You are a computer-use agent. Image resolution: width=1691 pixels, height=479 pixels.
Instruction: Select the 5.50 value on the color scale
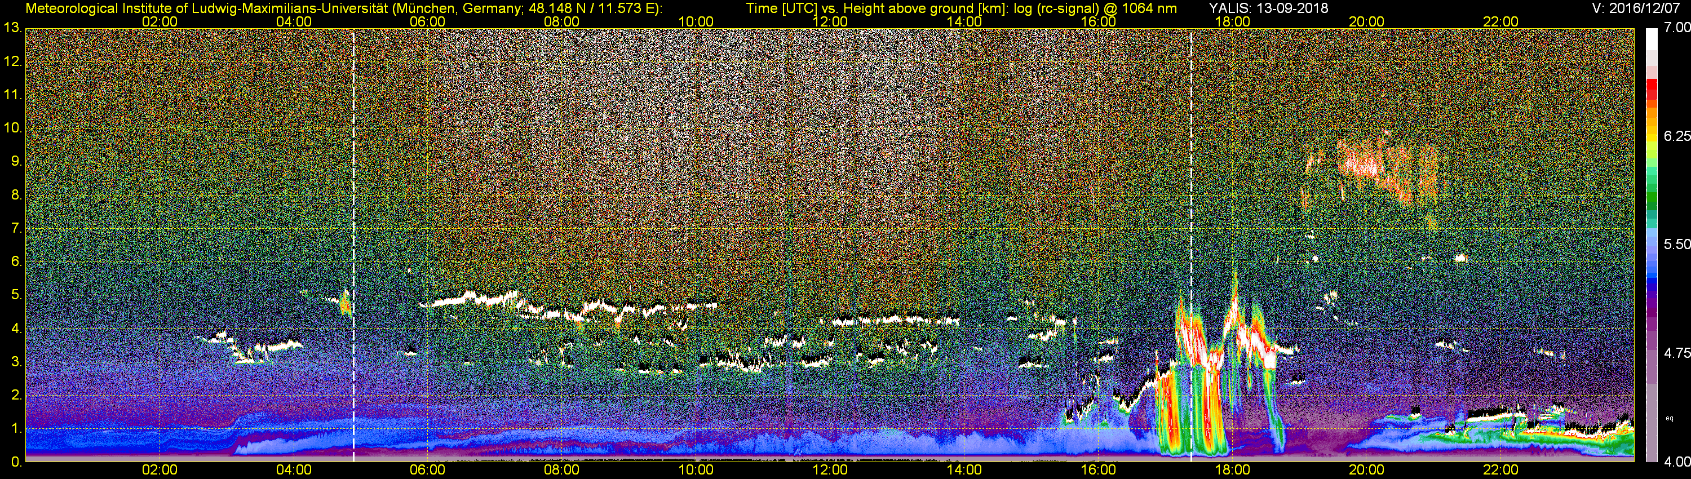(1676, 244)
